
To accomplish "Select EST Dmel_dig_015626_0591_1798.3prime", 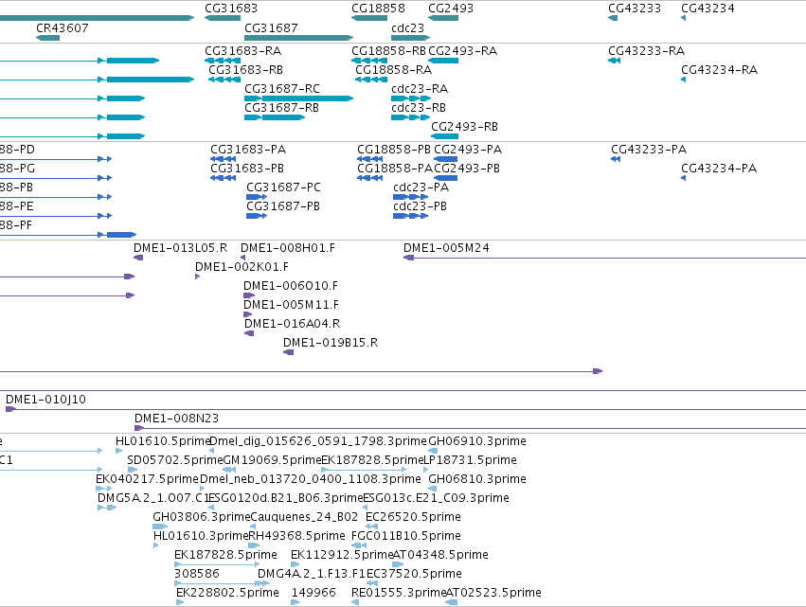I will [318, 441].
